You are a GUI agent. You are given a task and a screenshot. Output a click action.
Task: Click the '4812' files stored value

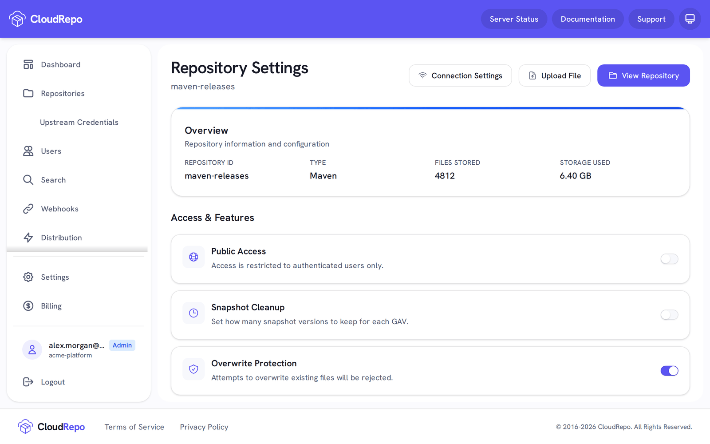click(445, 176)
